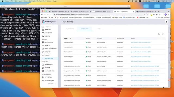Open Sources in the sidebar
174x97 pixels.
pyautogui.click(x=47, y=46)
